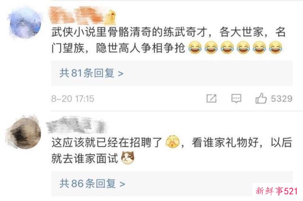Open the first commenter's blue avatar
The width and height of the screenshot is (303, 201).
[25, 23]
